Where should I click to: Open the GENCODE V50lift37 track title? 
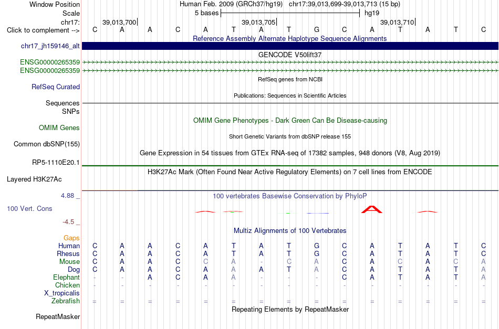tap(290, 55)
